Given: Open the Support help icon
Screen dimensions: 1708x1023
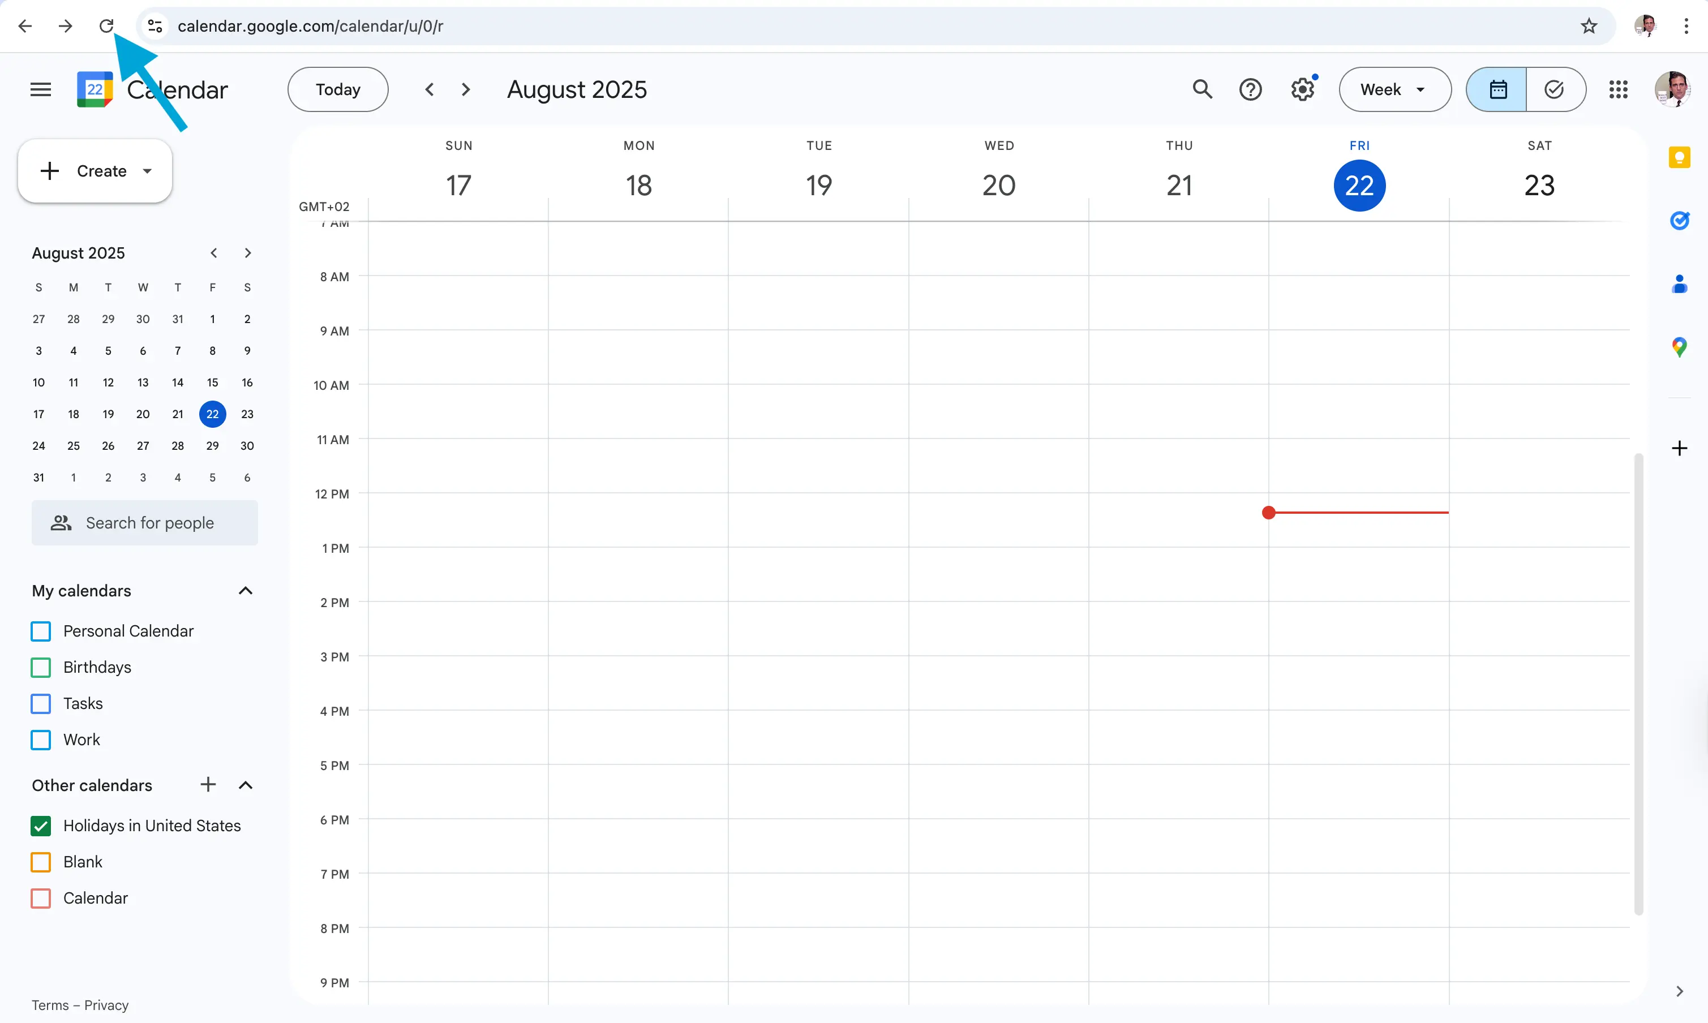Looking at the screenshot, I should pyautogui.click(x=1250, y=89).
